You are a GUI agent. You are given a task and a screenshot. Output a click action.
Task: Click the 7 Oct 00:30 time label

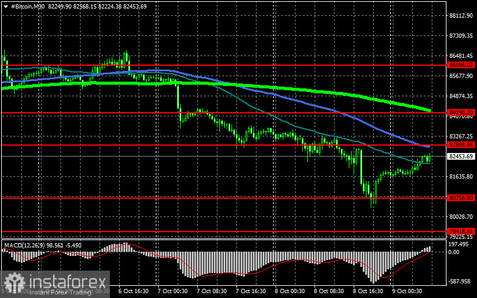click(172, 291)
